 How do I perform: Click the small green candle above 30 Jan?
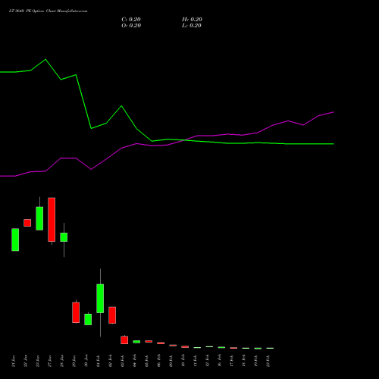(88, 319)
